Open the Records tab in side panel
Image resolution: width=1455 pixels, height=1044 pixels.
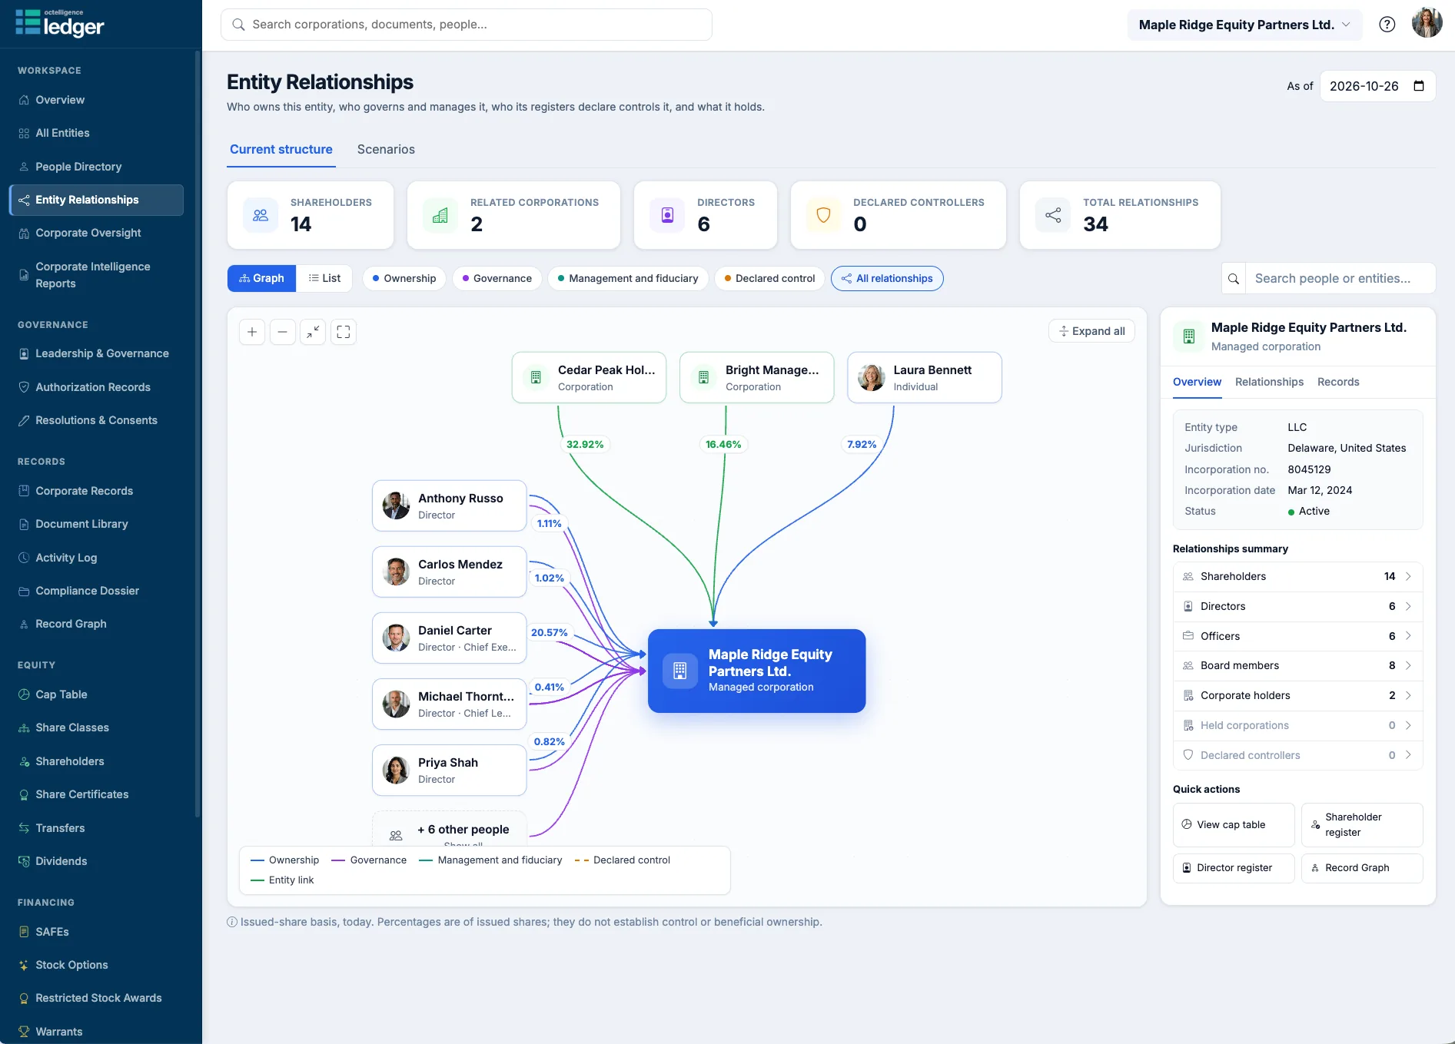point(1338,382)
